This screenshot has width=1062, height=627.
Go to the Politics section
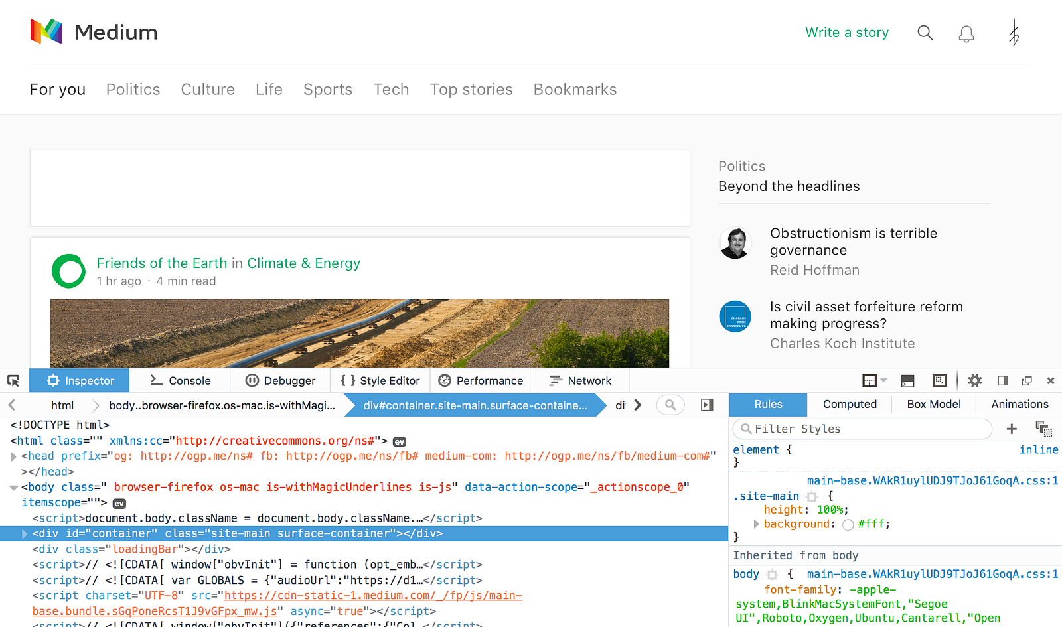coord(133,90)
